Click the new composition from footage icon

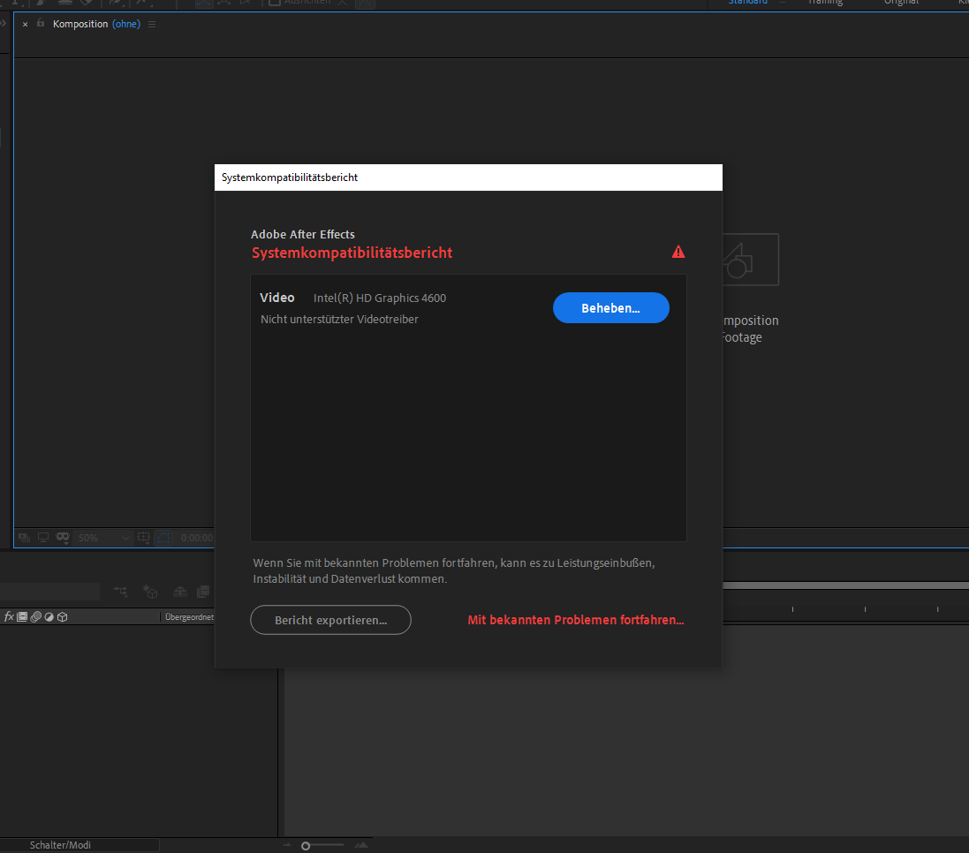coord(750,260)
